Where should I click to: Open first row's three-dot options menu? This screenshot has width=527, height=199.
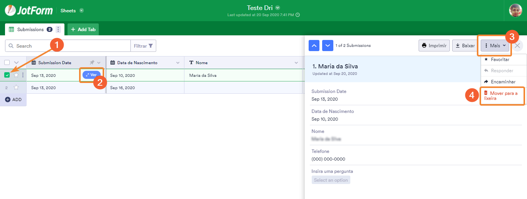(x=23, y=75)
